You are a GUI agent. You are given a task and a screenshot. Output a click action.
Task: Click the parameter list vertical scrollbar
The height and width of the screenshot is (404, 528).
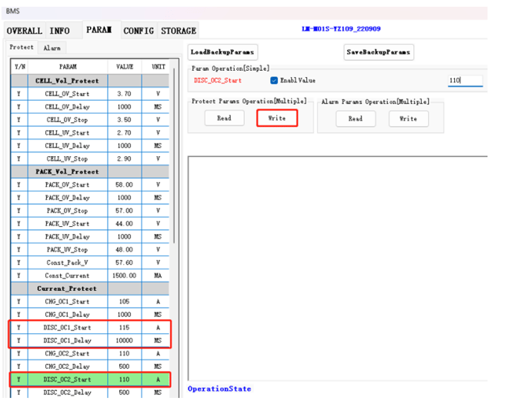click(x=175, y=154)
